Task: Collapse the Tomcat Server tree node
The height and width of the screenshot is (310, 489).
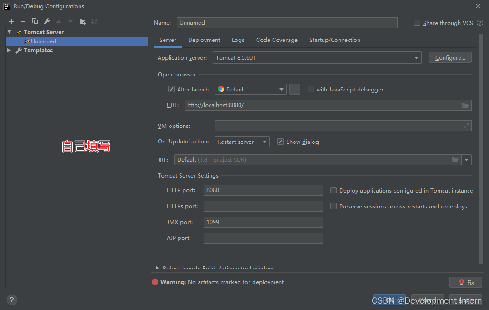Action: coord(10,32)
